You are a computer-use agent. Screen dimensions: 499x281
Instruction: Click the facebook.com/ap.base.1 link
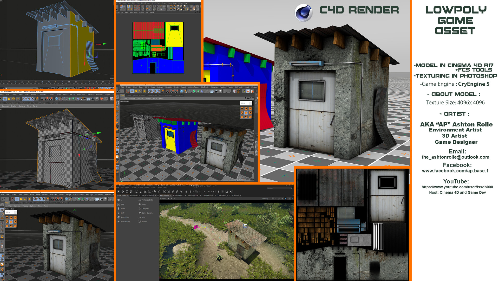tap(455, 171)
